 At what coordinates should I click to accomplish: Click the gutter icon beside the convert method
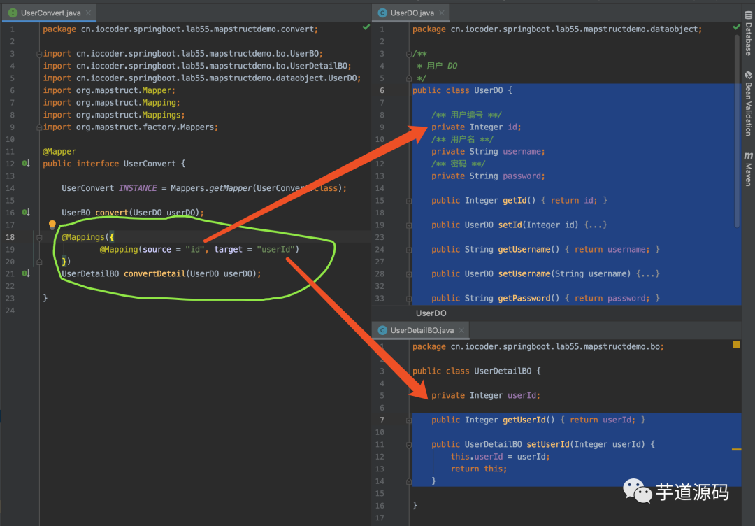click(x=26, y=213)
